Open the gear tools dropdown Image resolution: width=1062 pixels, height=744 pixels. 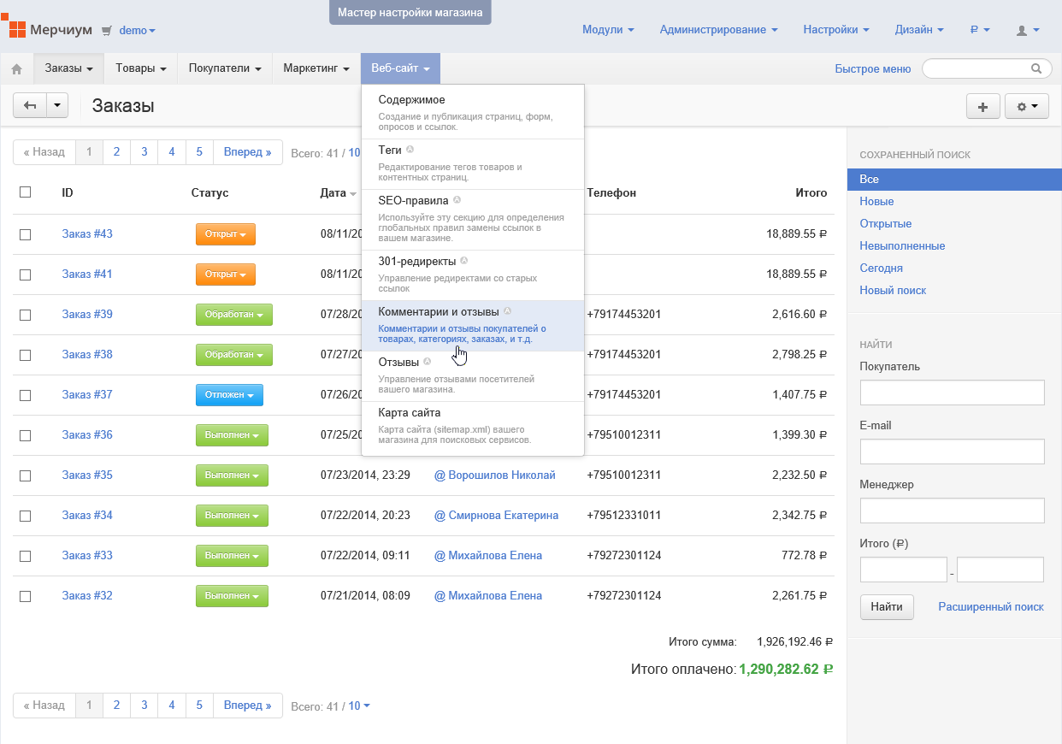click(x=1026, y=107)
